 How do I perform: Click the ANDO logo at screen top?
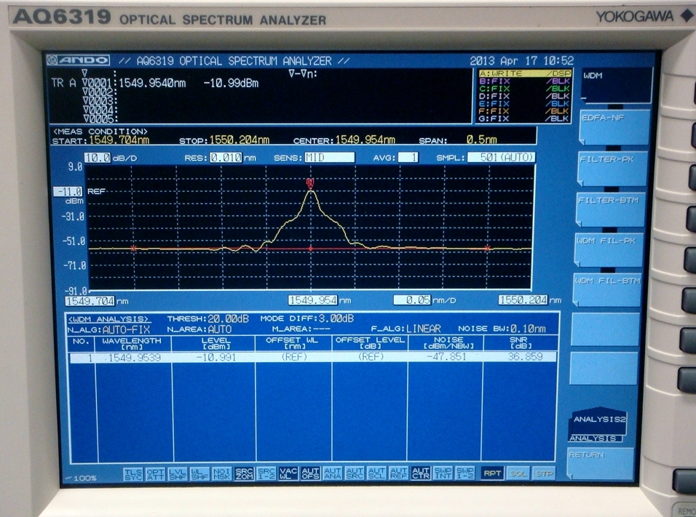(x=79, y=60)
